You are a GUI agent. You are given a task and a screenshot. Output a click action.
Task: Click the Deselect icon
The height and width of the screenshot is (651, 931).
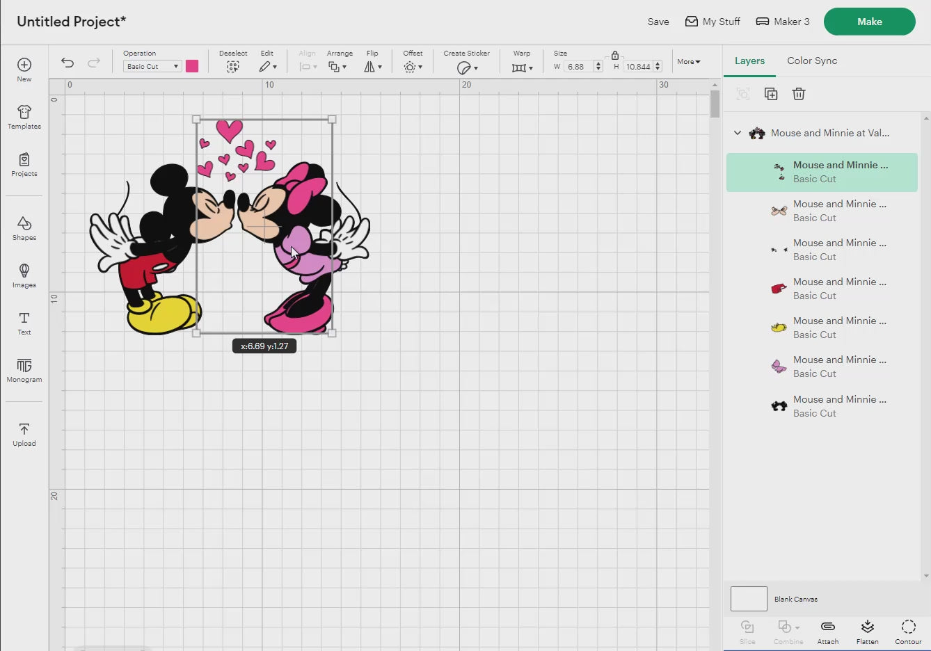click(233, 67)
